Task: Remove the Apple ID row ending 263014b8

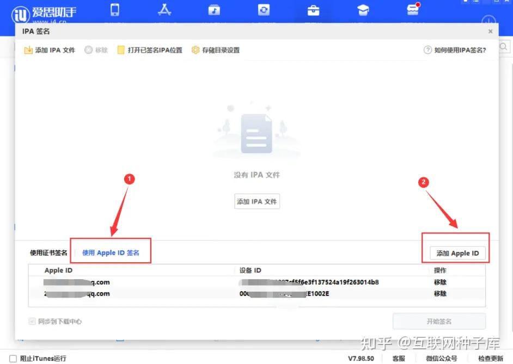Action: click(440, 282)
